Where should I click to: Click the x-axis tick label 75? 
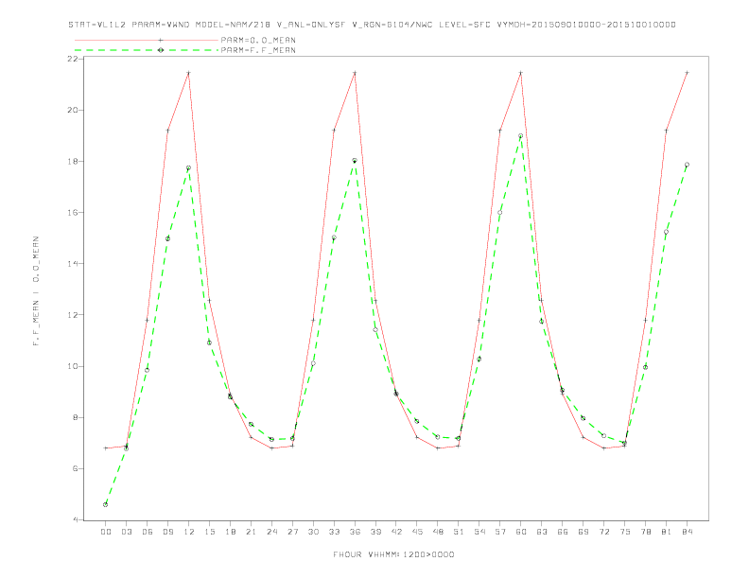pyautogui.click(x=625, y=532)
